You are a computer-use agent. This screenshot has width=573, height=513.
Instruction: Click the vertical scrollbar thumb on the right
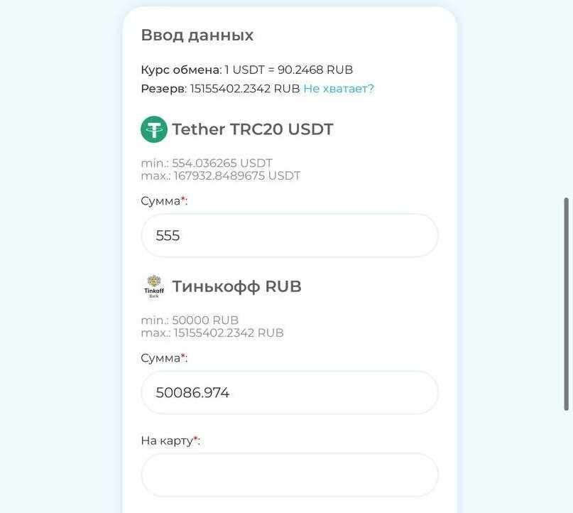pos(567,304)
